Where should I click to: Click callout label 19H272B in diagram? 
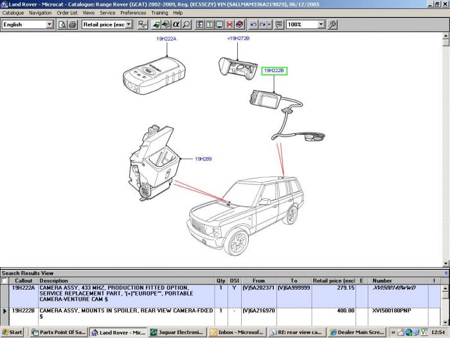pos(239,38)
